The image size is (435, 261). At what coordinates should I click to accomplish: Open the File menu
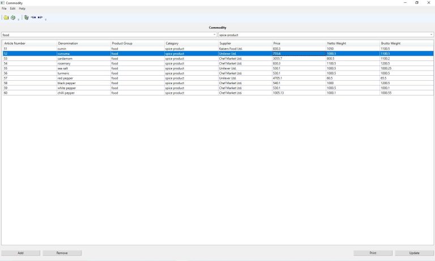point(4,8)
